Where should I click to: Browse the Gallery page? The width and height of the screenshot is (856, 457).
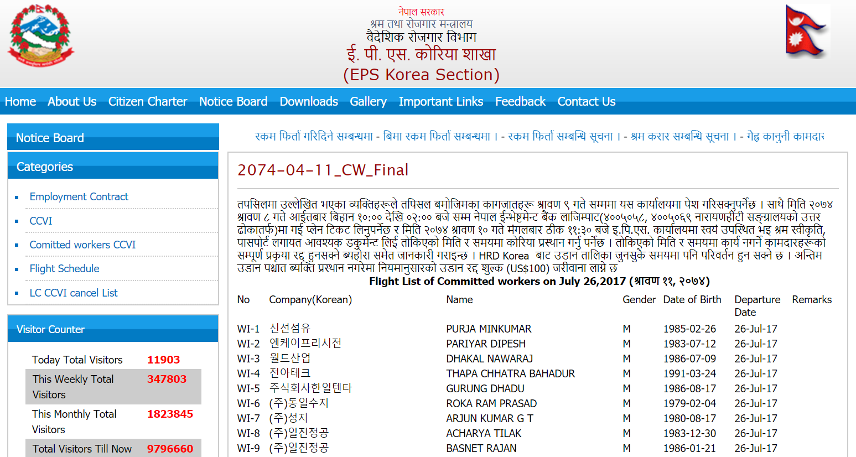click(x=369, y=102)
